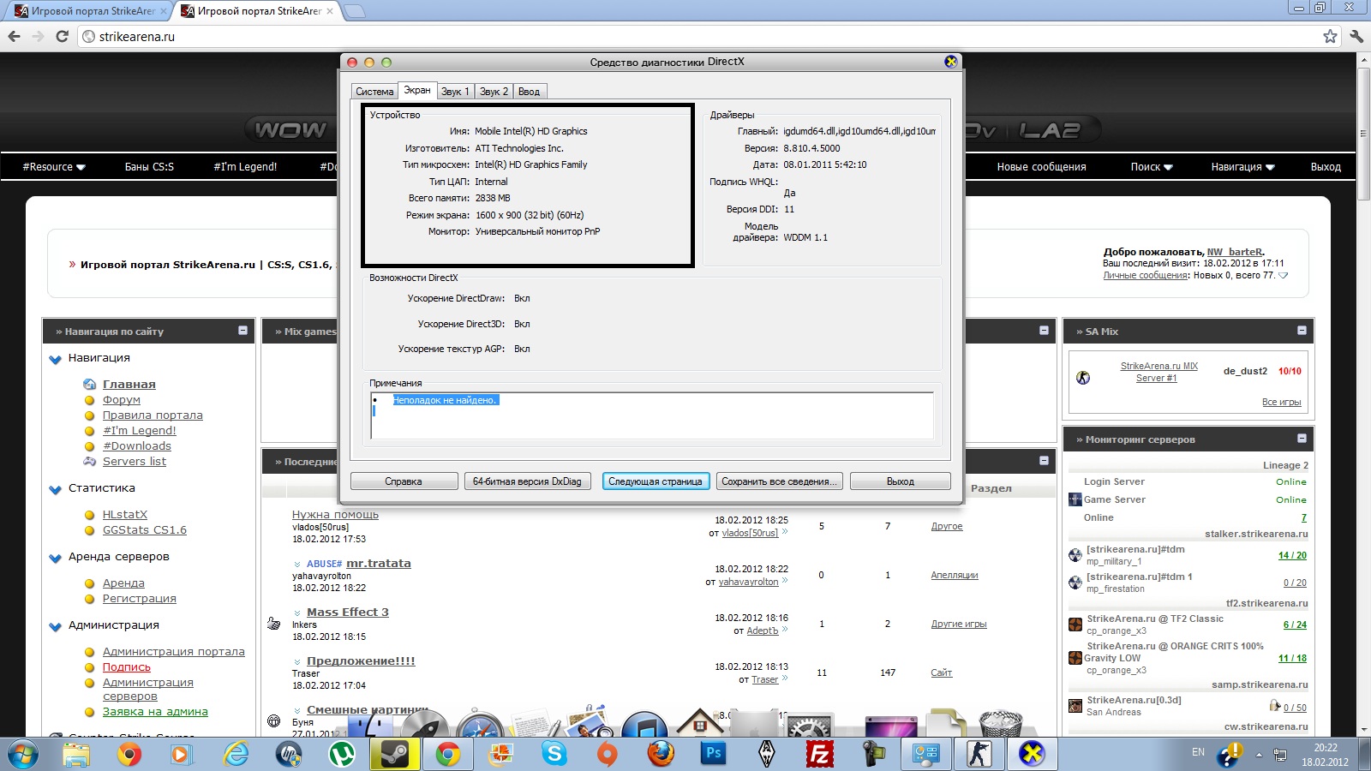Image resolution: width=1371 pixels, height=771 pixels.
Task: Open FileZilla from the taskbar
Action: (820, 754)
